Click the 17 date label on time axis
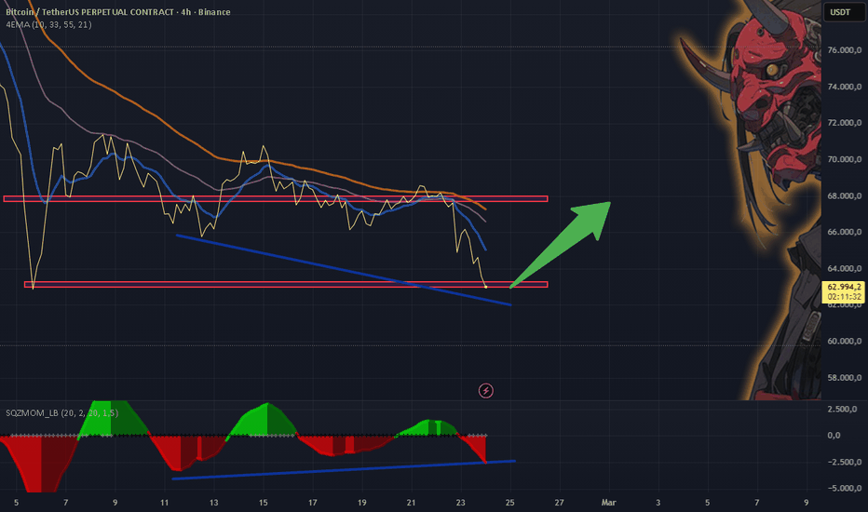868x512 pixels. click(x=313, y=503)
